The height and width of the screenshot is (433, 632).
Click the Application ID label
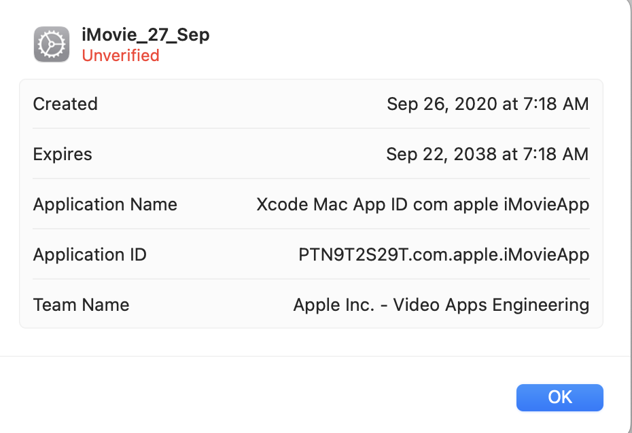pyautogui.click(x=90, y=255)
